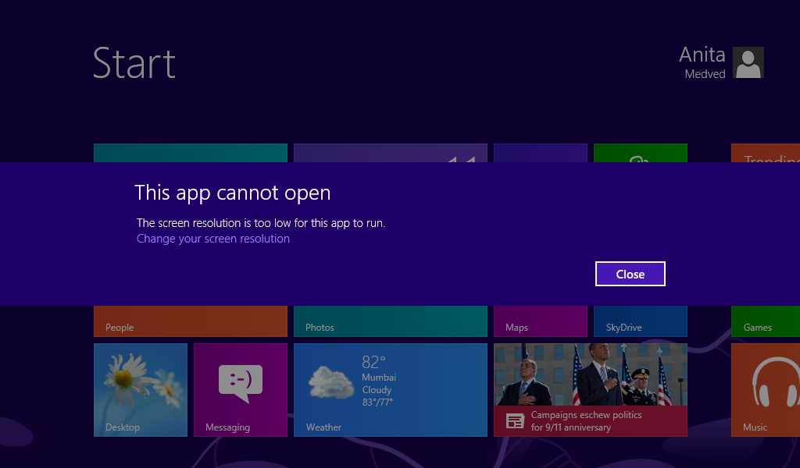This screenshot has height=468, width=800.
Task: Click the Start heading text
Action: (x=134, y=63)
